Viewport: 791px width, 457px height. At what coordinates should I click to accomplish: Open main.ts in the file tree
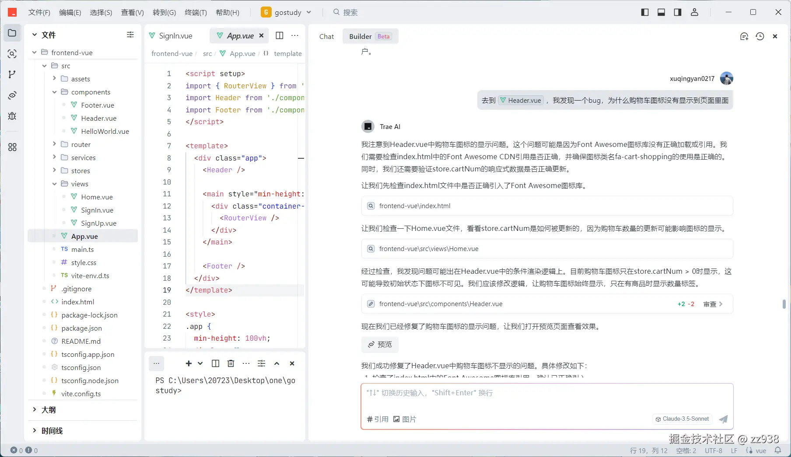(x=83, y=249)
